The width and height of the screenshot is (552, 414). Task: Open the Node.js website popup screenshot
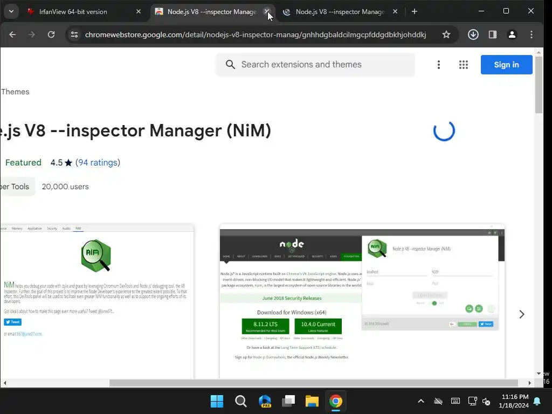pos(362,301)
